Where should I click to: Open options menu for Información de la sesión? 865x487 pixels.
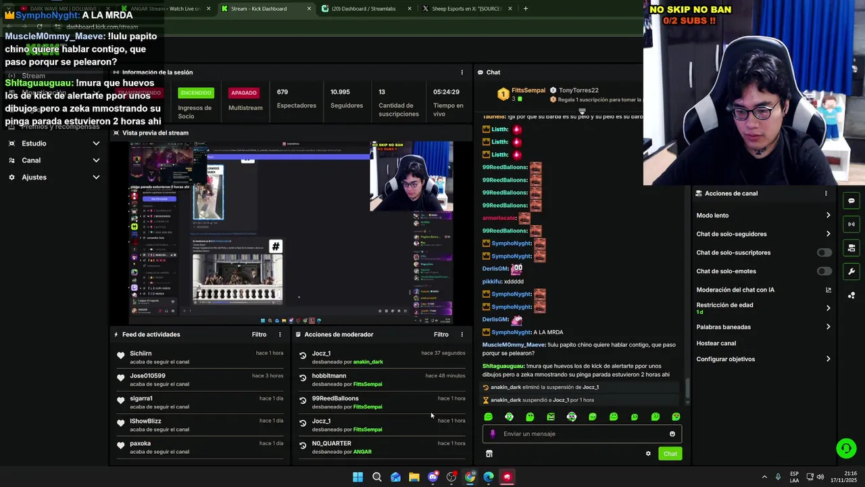click(462, 72)
